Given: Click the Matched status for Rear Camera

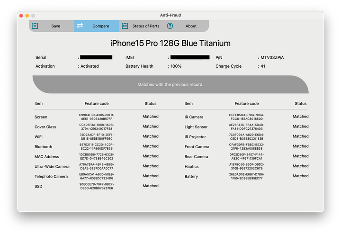Looking at the screenshot, I should point(301,156).
